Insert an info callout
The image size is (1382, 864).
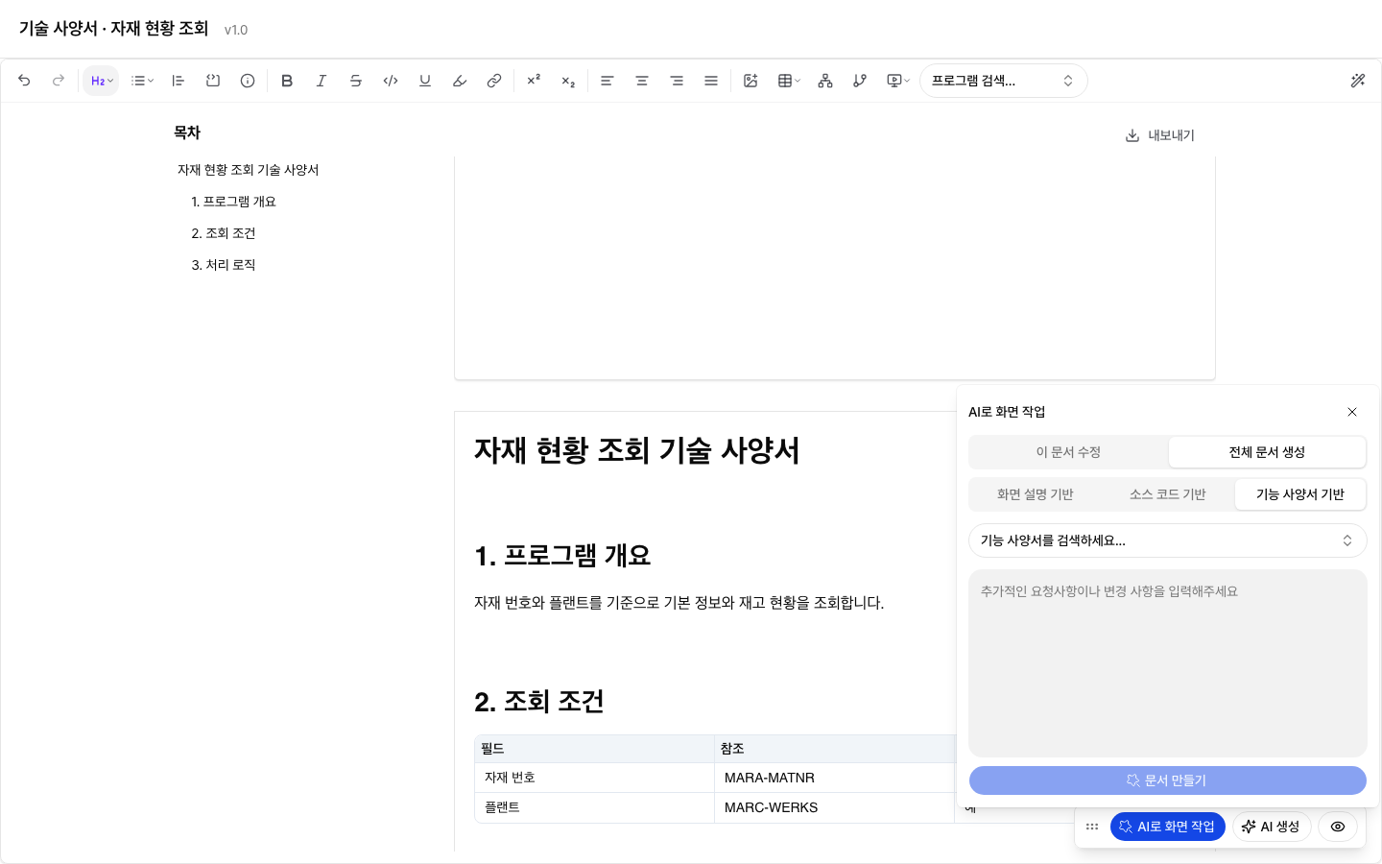point(248,81)
